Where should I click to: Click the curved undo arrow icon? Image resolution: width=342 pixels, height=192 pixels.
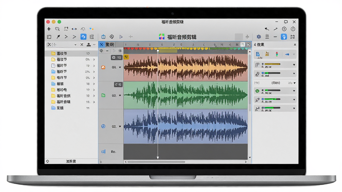click(x=83, y=29)
